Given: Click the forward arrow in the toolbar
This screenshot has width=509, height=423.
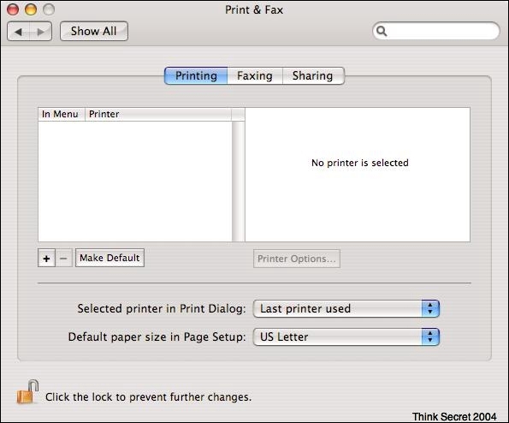Looking at the screenshot, I should point(40,32).
